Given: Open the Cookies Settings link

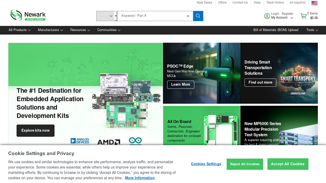Looking at the screenshot, I should coord(206,164).
